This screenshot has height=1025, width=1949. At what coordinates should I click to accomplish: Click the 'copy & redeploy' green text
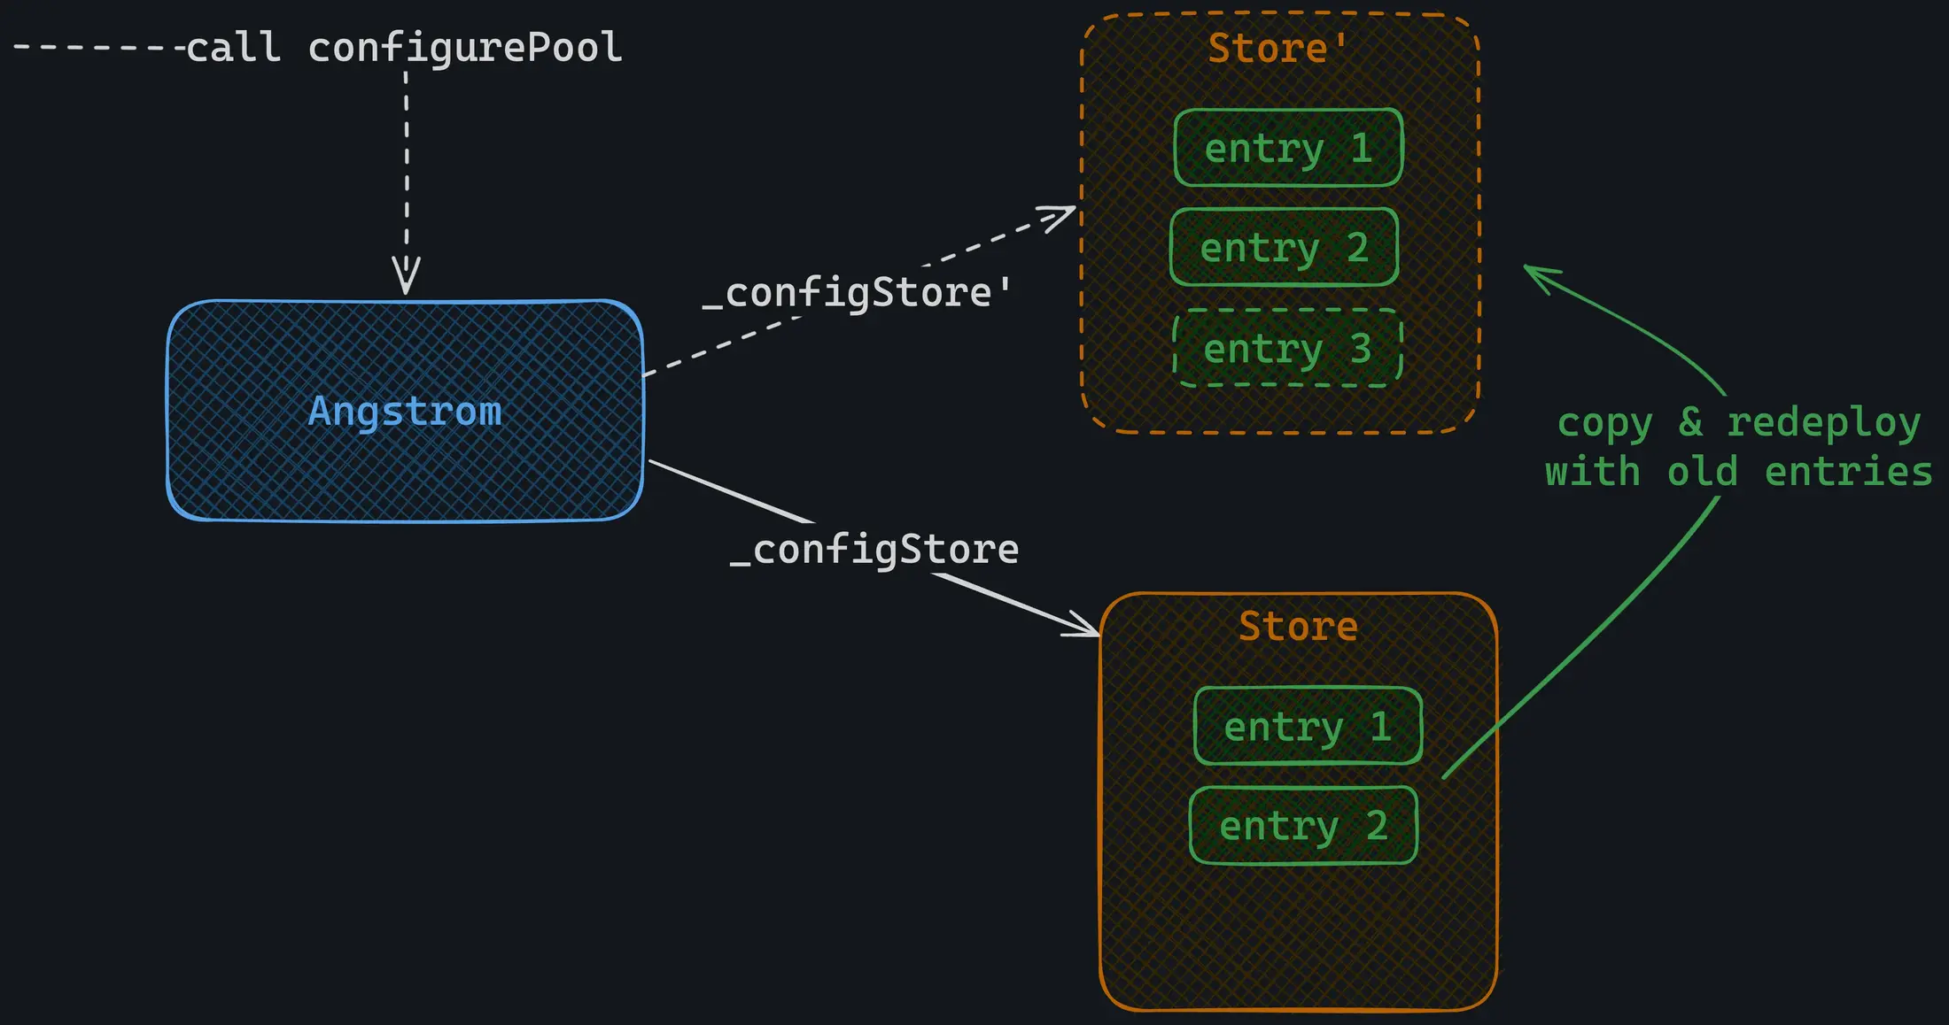point(1738,422)
